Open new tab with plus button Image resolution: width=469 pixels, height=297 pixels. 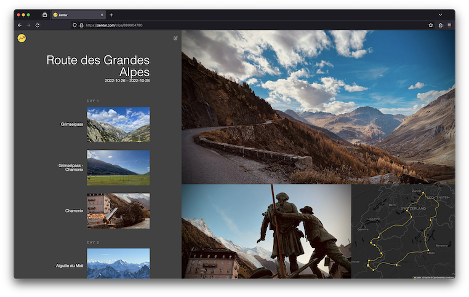pyautogui.click(x=111, y=14)
